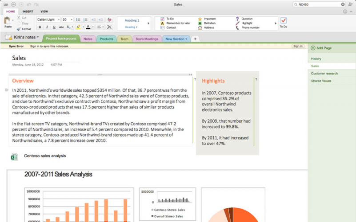Switch to the VIEW ribbon tab
The image size is (356, 222).
[44, 12]
